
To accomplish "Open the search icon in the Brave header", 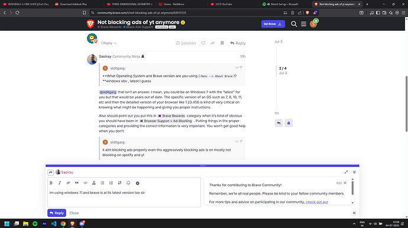I will 294,24.
